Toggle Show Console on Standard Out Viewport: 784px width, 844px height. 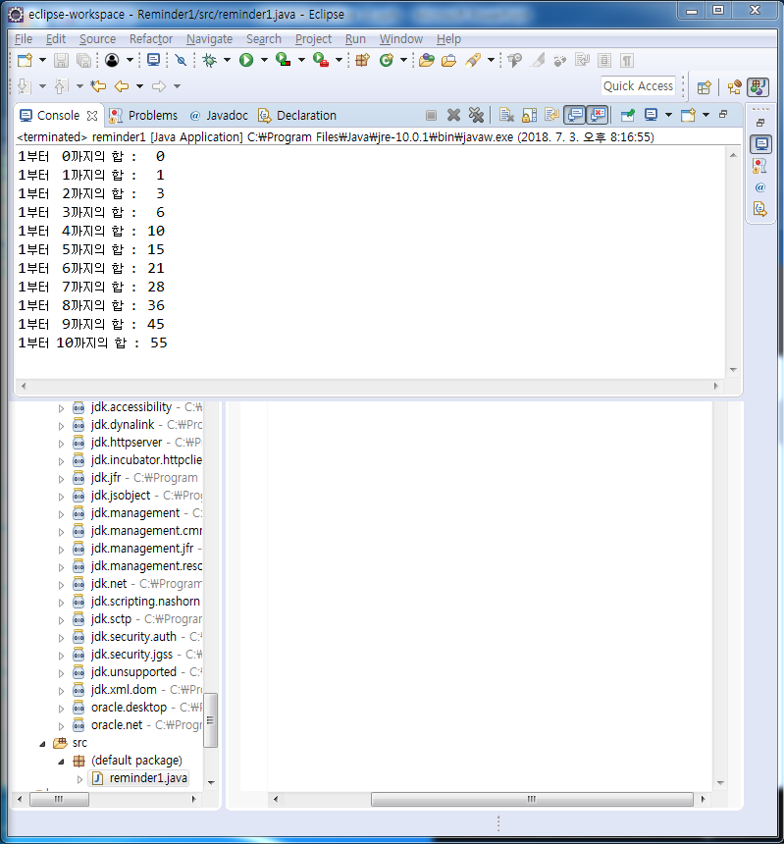point(575,115)
